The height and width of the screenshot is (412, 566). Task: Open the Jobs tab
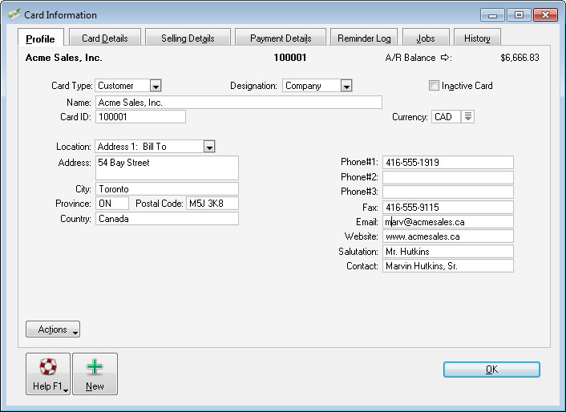(426, 38)
